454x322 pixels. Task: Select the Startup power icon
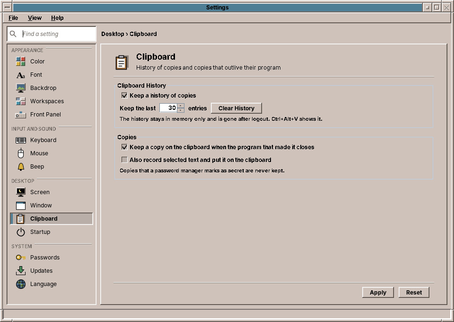click(20, 232)
